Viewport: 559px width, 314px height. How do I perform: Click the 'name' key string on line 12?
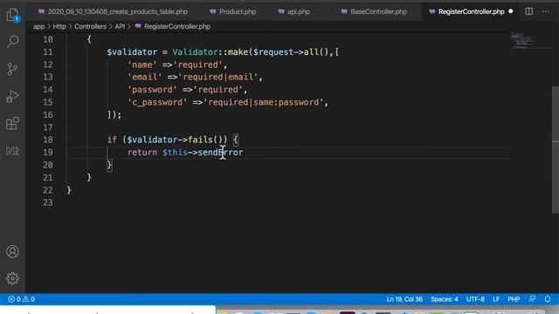click(x=142, y=65)
